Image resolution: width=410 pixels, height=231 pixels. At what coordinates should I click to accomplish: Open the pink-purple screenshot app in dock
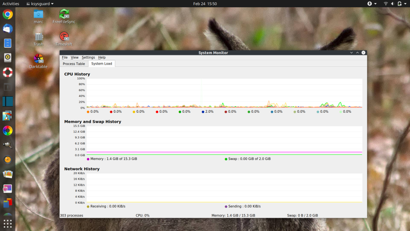tap(8, 188)
